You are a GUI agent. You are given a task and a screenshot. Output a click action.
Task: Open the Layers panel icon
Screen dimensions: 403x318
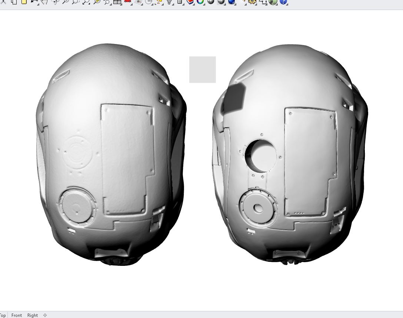190,2
